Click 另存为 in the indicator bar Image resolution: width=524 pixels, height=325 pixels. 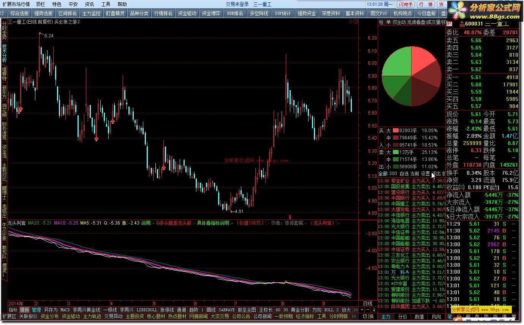[51, 310]
